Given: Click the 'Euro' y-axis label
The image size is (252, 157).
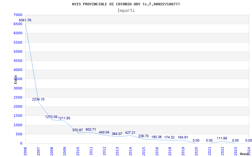Looking at the screenshot, I should (x=15, y=79).
